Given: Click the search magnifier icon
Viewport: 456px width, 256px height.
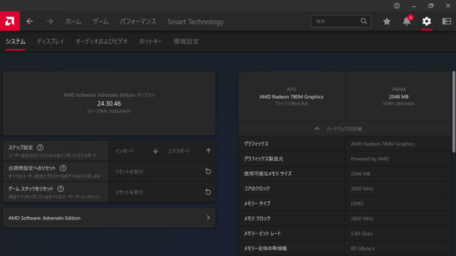Looking at the screenshot, I should click(x=364, y=21).
